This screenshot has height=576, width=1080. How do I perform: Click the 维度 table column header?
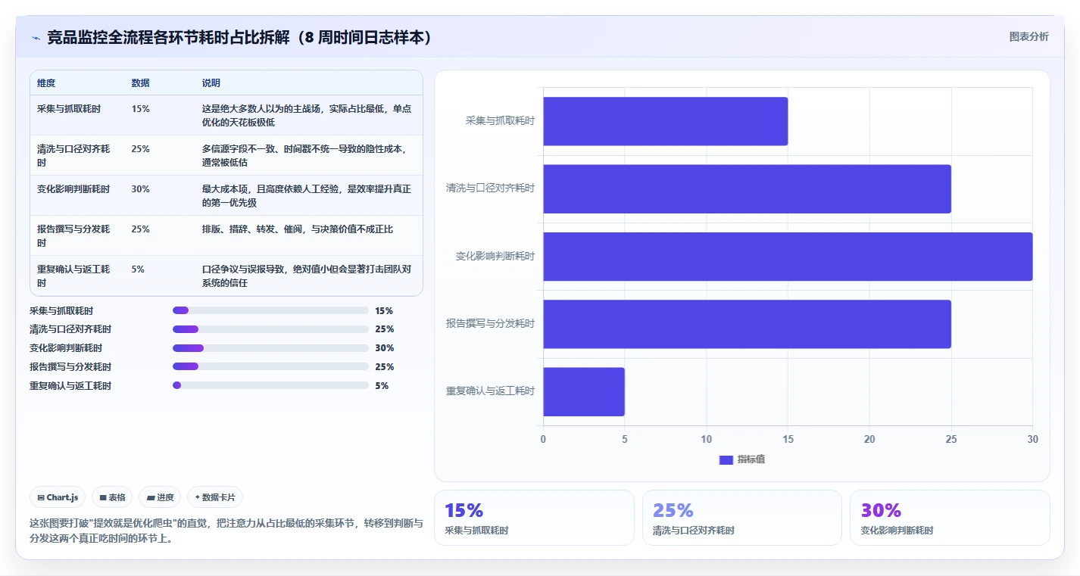[46, 83]
